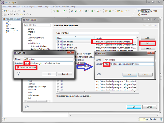
Task: Click the Last Edit Location icon
Action: (x=17, y=14)
